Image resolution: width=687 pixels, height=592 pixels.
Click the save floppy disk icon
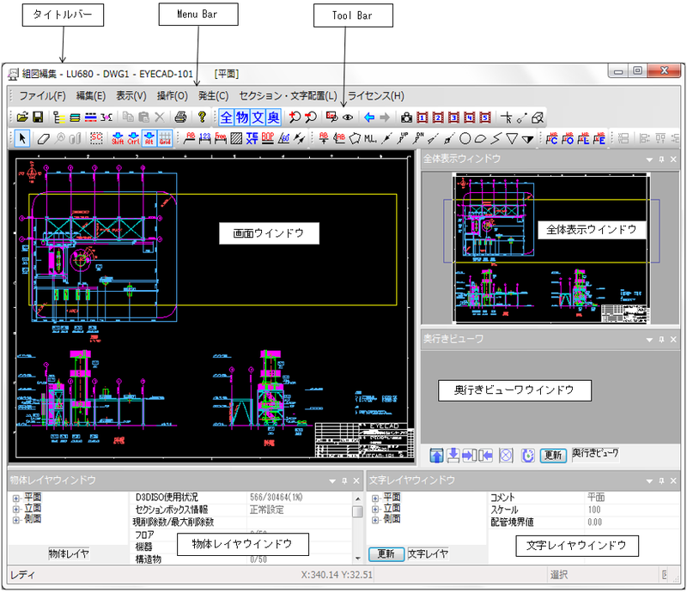pyautogui.click(x=38, y=117)
